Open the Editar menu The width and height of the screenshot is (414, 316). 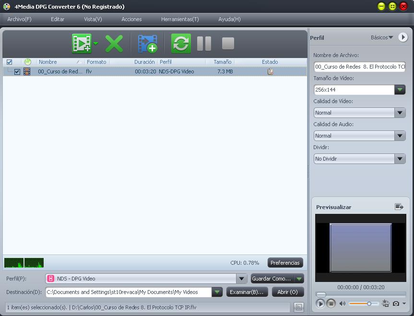tap(58, 19)
